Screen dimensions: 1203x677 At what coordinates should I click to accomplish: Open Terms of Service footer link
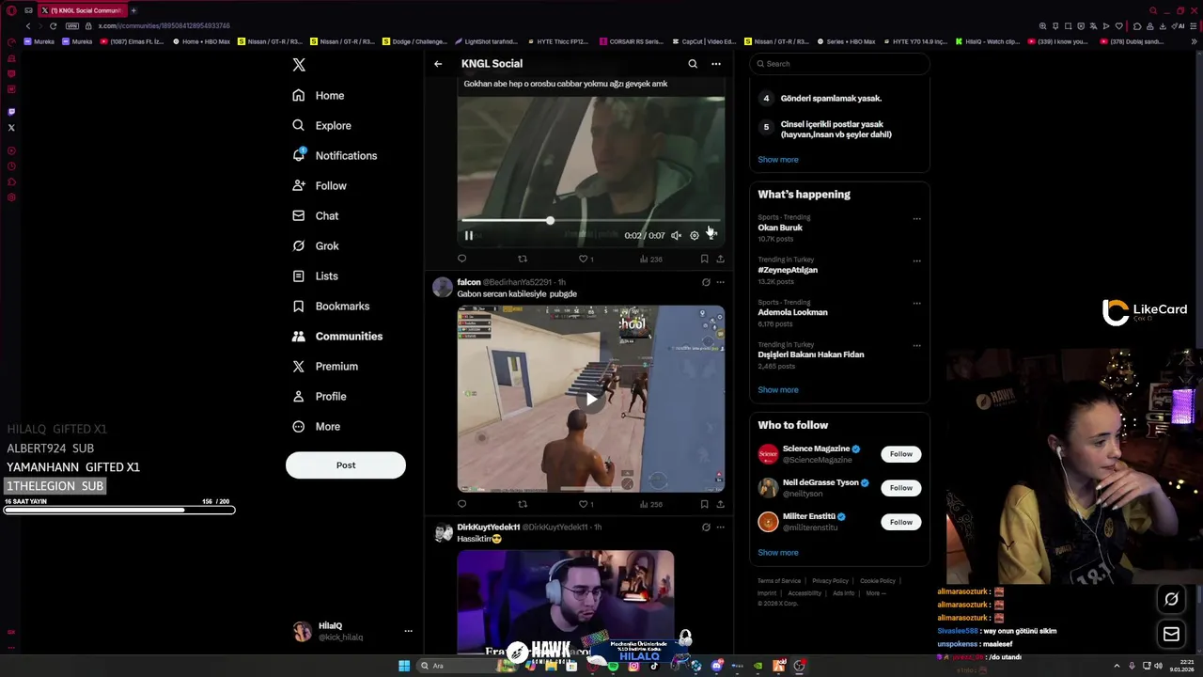tap(779, 581)
